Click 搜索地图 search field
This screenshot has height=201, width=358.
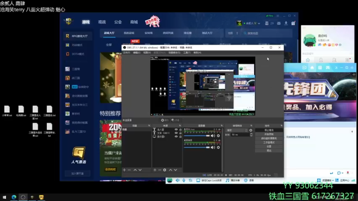(x=267, y=33)
